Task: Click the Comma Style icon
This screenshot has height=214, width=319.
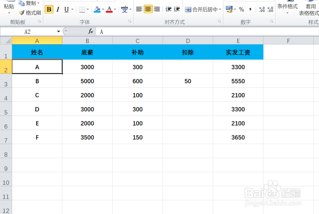Action: pos(251,9)
